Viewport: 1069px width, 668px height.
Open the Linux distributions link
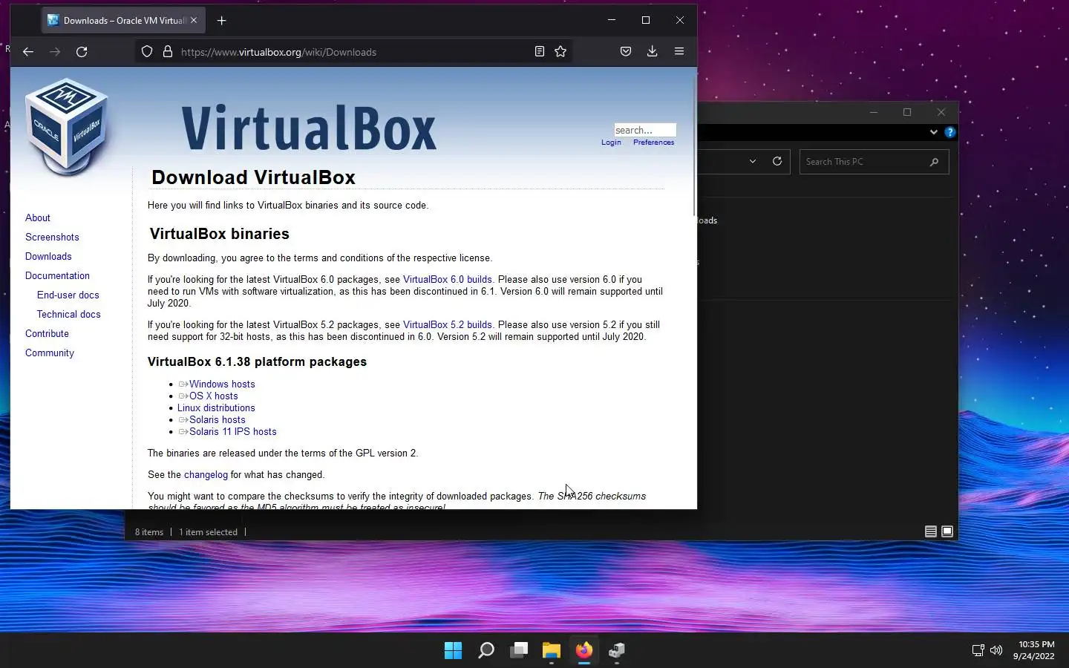click(x=216, y=408)
